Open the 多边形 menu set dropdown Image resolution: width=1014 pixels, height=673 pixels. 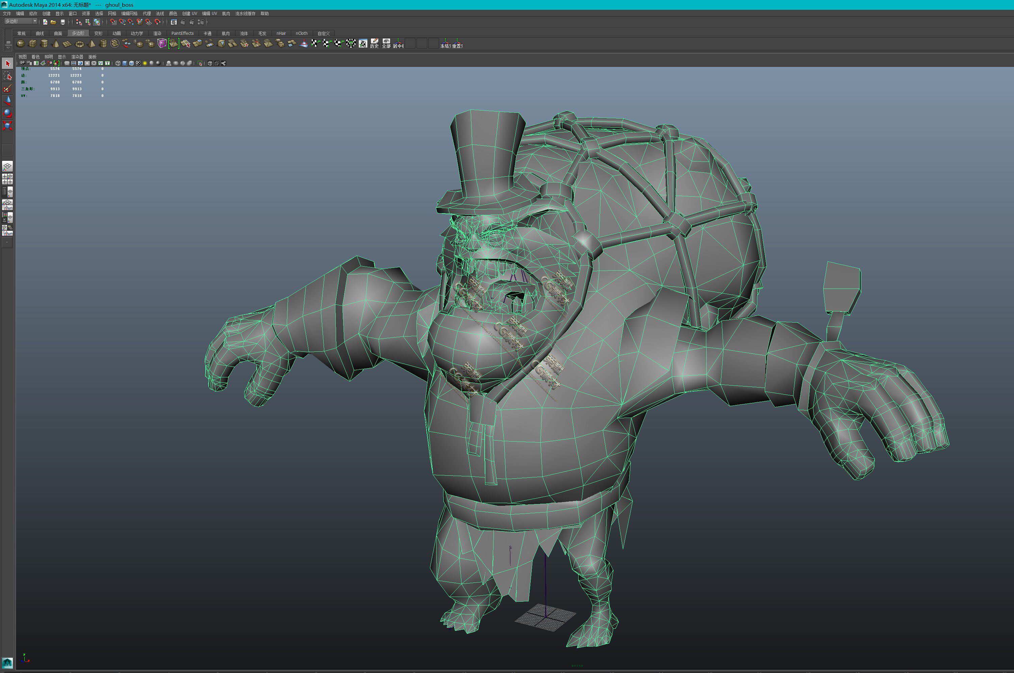[21, 22]
